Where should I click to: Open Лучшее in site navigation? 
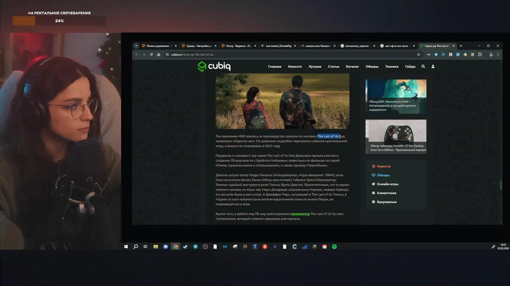(x=315, y=67)
